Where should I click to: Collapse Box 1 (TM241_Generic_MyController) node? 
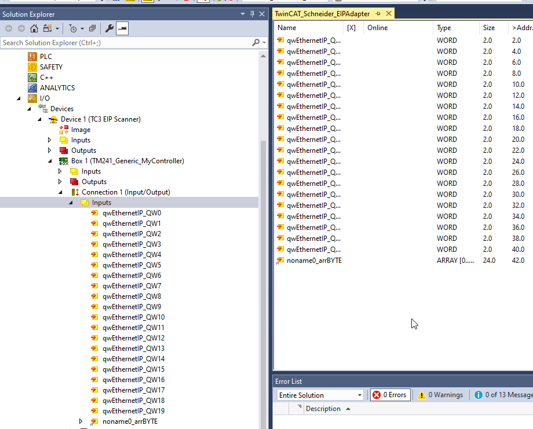[50, 161]
